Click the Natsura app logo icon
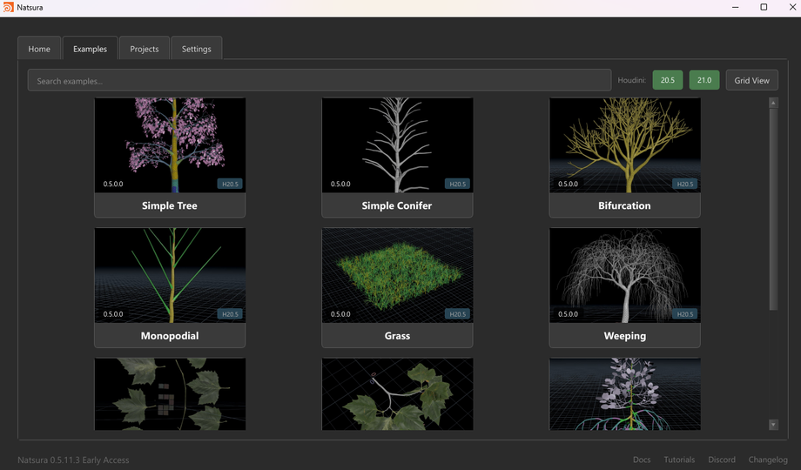Screen dimensions: 801x470 pyautogui.click(x=8, y=7)
